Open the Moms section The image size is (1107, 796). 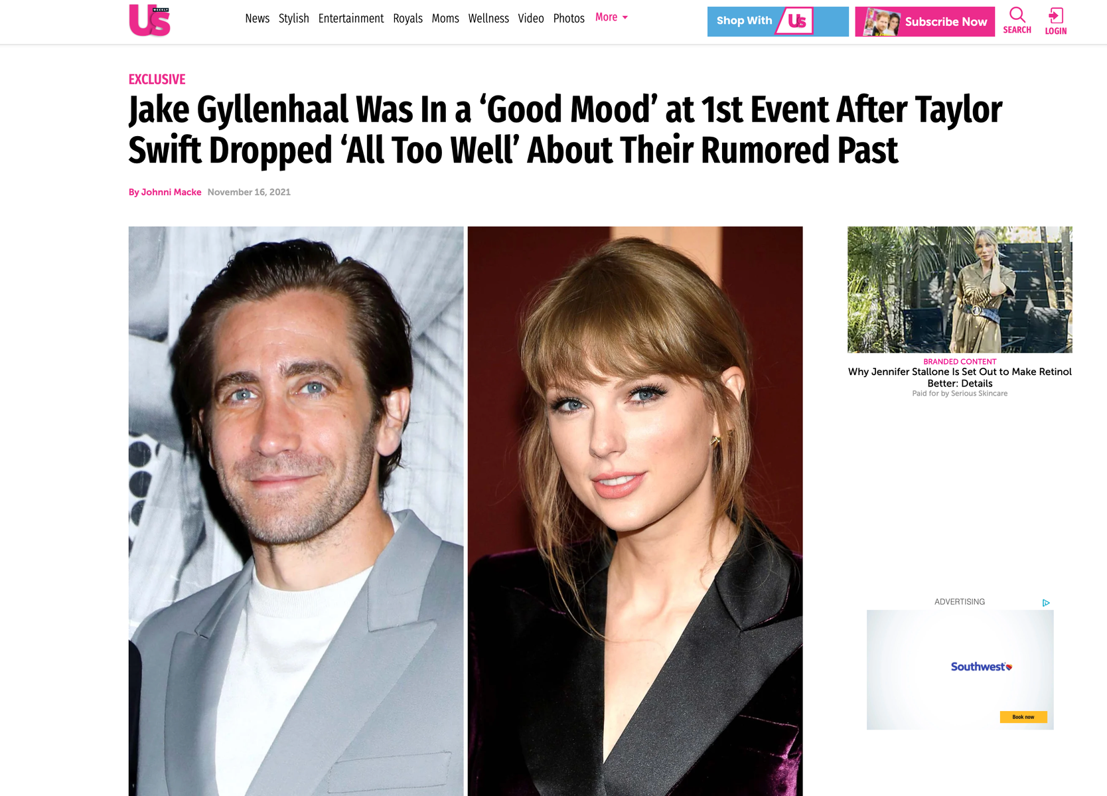click(445, 19)
